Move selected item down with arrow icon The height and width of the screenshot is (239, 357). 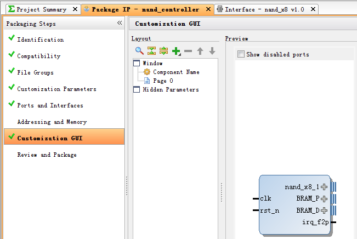point(212,51)
